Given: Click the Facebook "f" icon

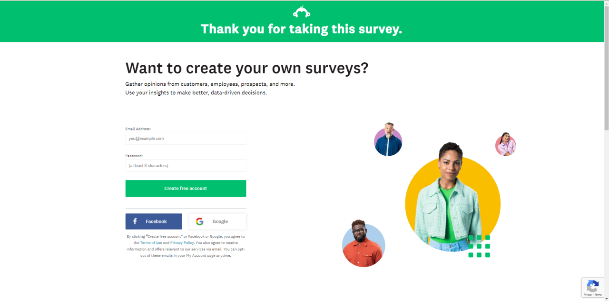Looking at the screenshot, I should click(135, 221).
